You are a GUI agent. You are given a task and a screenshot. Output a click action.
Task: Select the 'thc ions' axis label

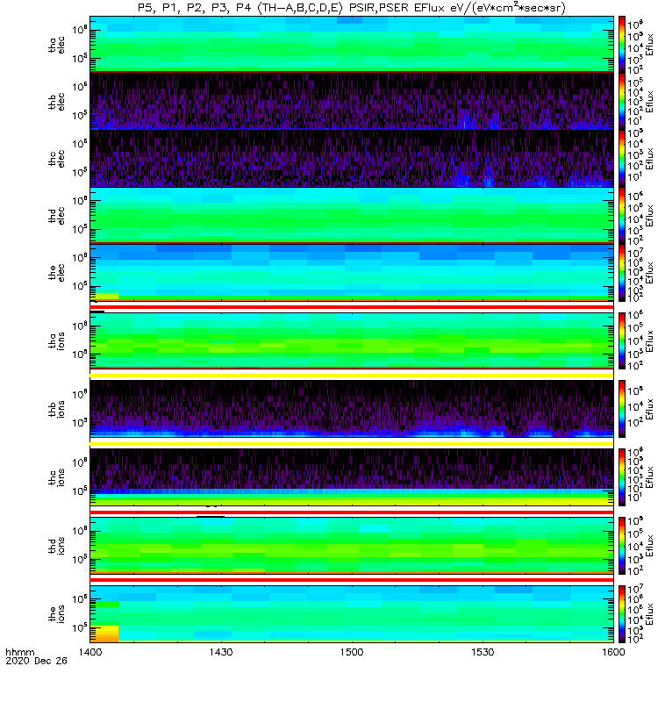coord(57,477)
